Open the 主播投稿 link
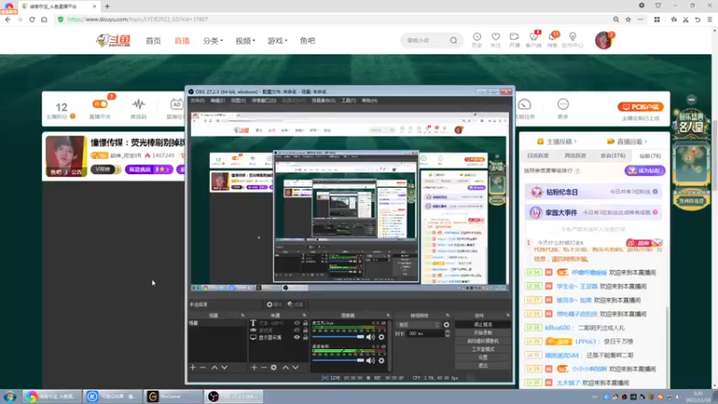 [x=556, y=142]
